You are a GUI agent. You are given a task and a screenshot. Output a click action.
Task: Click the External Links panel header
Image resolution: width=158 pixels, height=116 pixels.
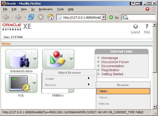coord(121,52)
